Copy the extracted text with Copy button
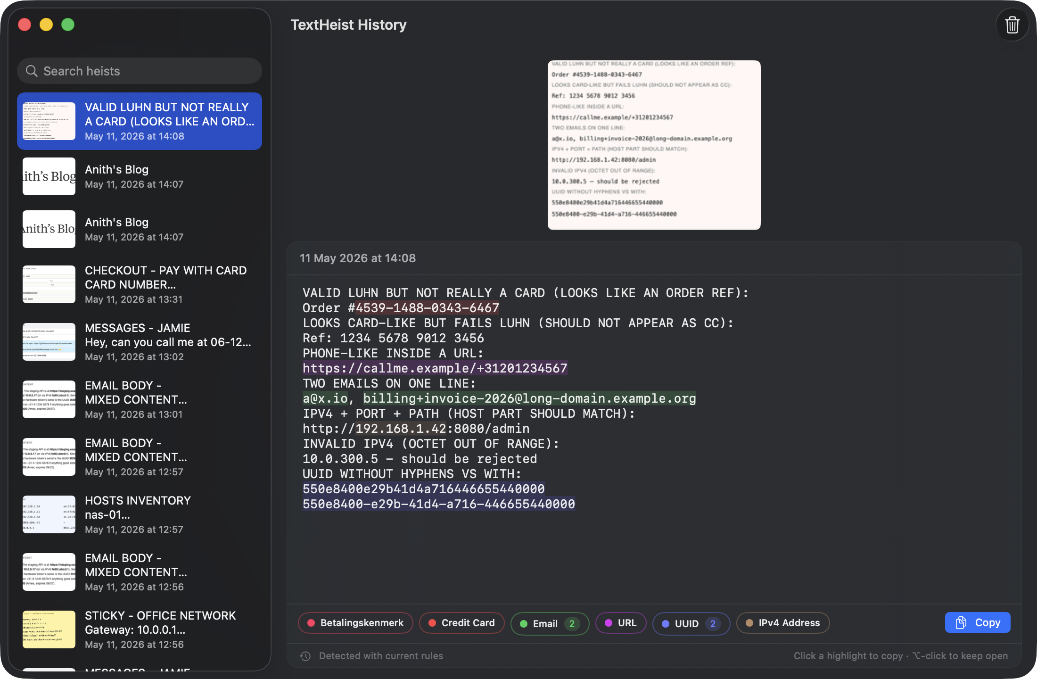 [x=978, y=622]
